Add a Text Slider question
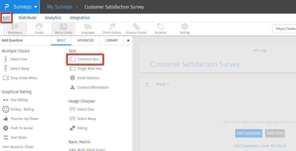This screenshot has width=296, height=151. point(19,137)
